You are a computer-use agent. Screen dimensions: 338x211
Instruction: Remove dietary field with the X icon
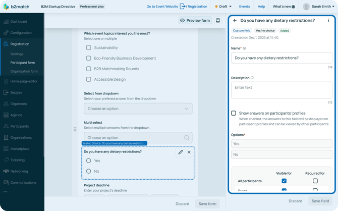coord(189,152)
